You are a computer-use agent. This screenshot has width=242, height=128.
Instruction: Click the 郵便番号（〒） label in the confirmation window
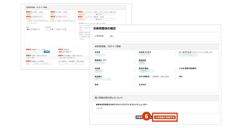(101, 60)
